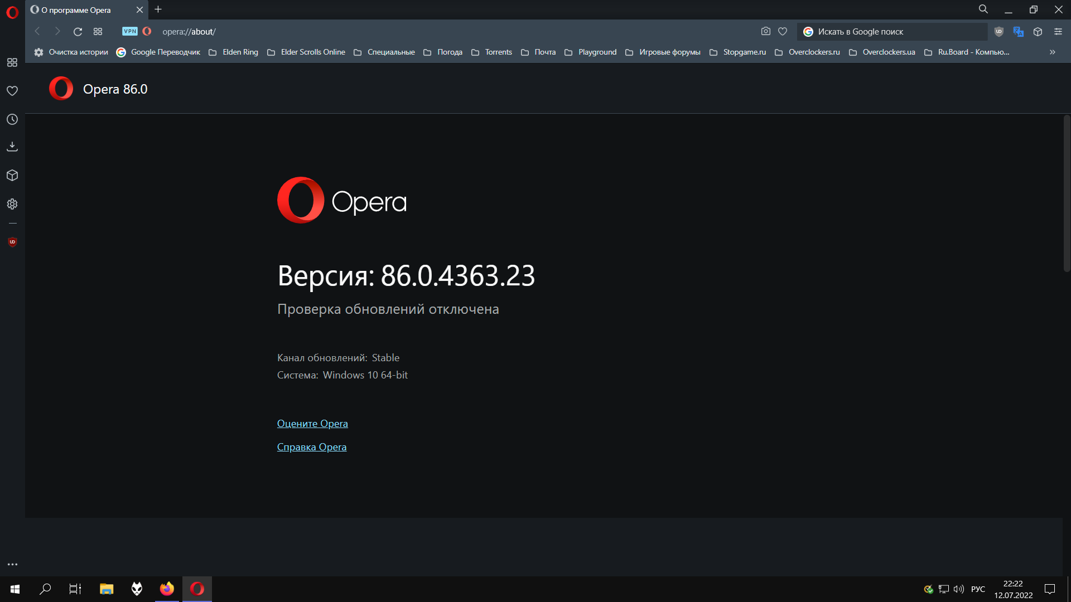
Task: Open the taskbar clock showing 22:22
Action: point(1013,589)
